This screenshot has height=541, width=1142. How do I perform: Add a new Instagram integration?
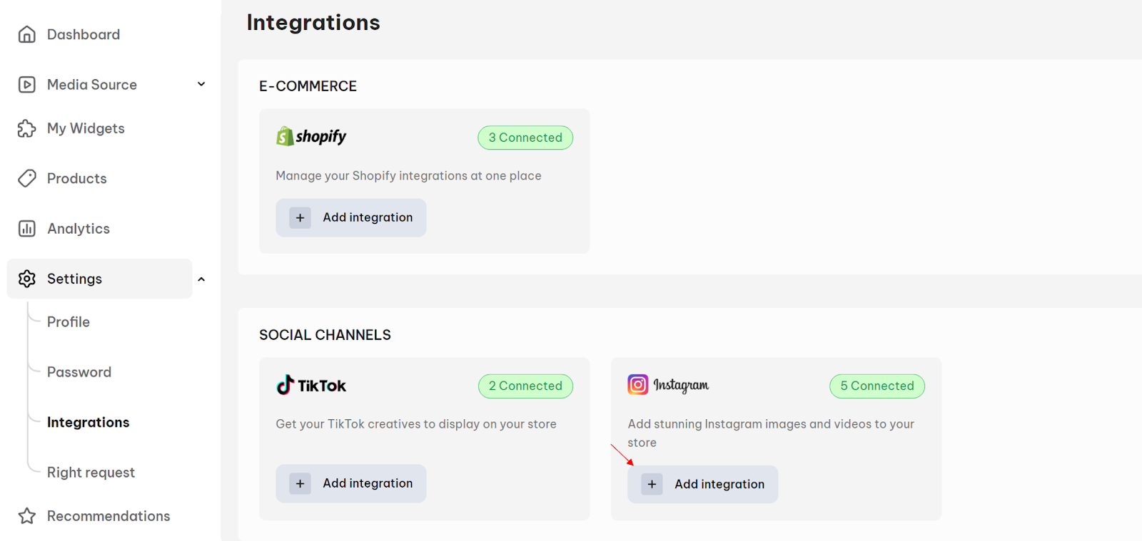[x=703, y=484]
